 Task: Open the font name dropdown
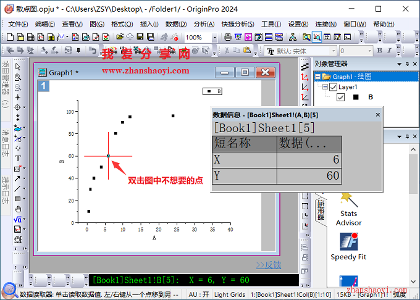tap(334, 51)
